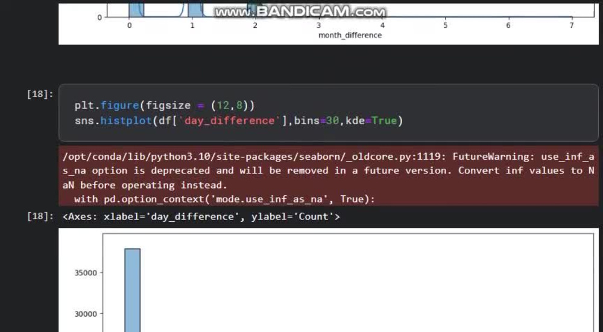Click the 35000 y-axis tick label
Screen dimensions: 603x332
(86, 273)
